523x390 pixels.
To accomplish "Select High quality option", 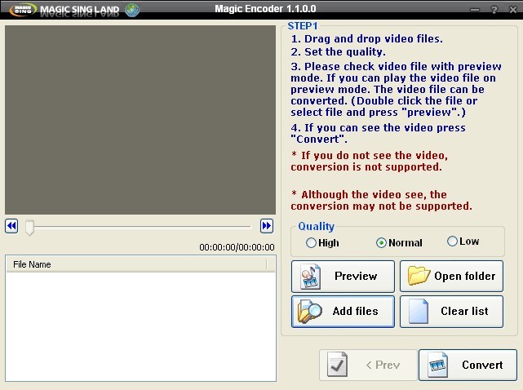I will [x=322, y=242].
